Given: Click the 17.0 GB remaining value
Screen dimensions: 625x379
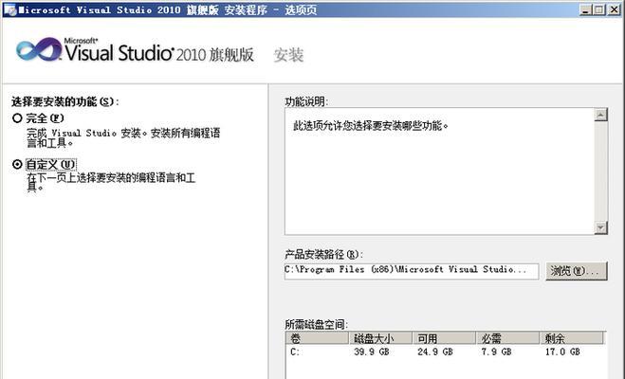Looking at the screenshot, I should 562,352.
